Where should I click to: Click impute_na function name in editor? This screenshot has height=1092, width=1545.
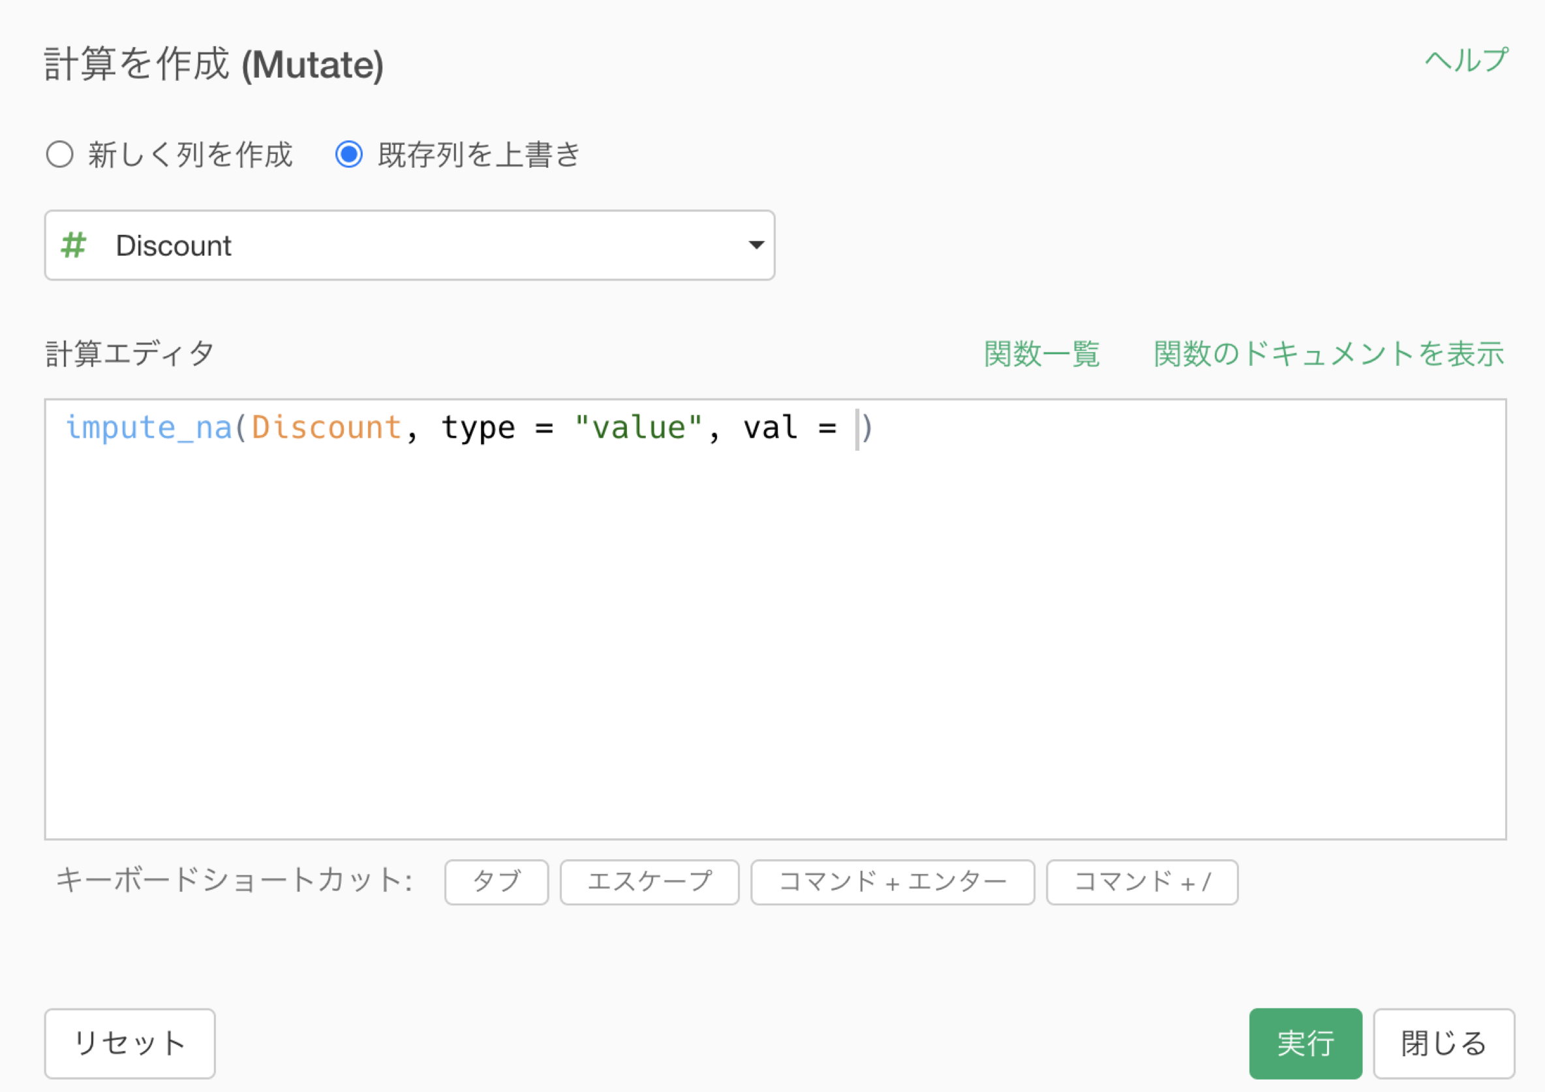tap(148, 428)
